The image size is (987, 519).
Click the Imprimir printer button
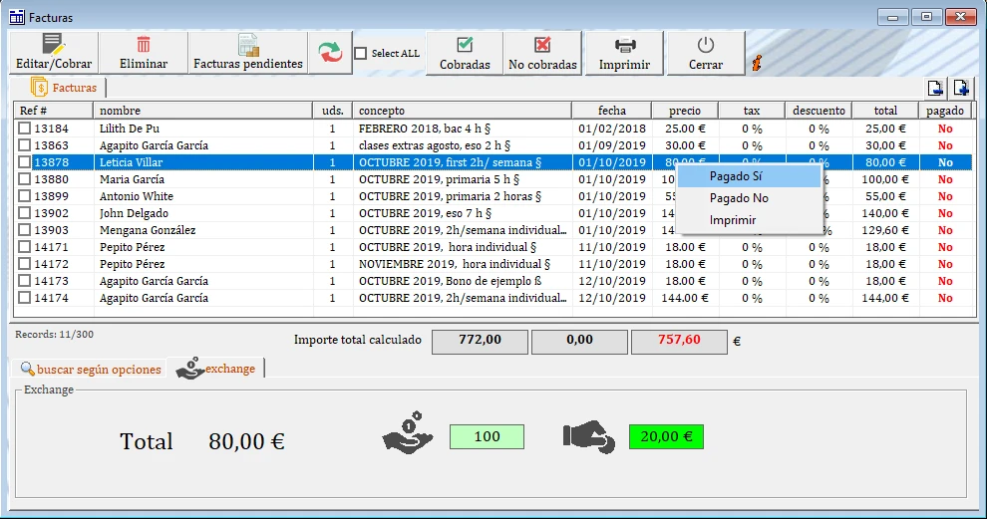624,53
